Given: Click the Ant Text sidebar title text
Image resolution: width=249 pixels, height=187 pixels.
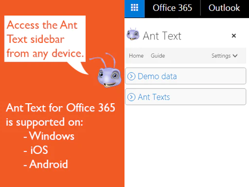Looking at the screenshot, I should tap(162, 36).
